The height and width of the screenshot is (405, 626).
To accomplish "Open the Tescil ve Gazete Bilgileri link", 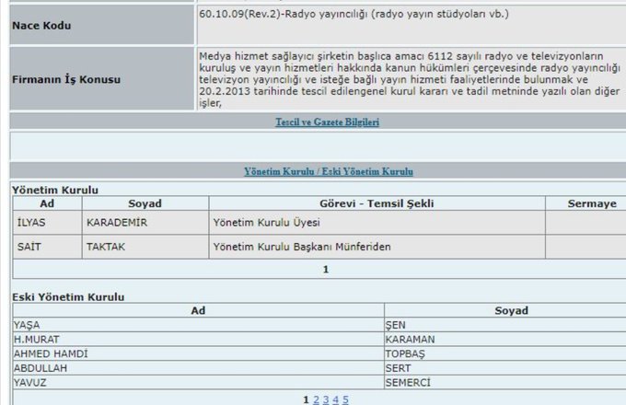I will [327, 122].
